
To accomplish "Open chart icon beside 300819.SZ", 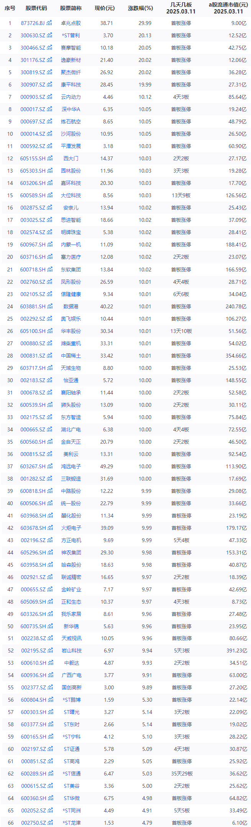I will pyautogui.click(x=49, y=72).
